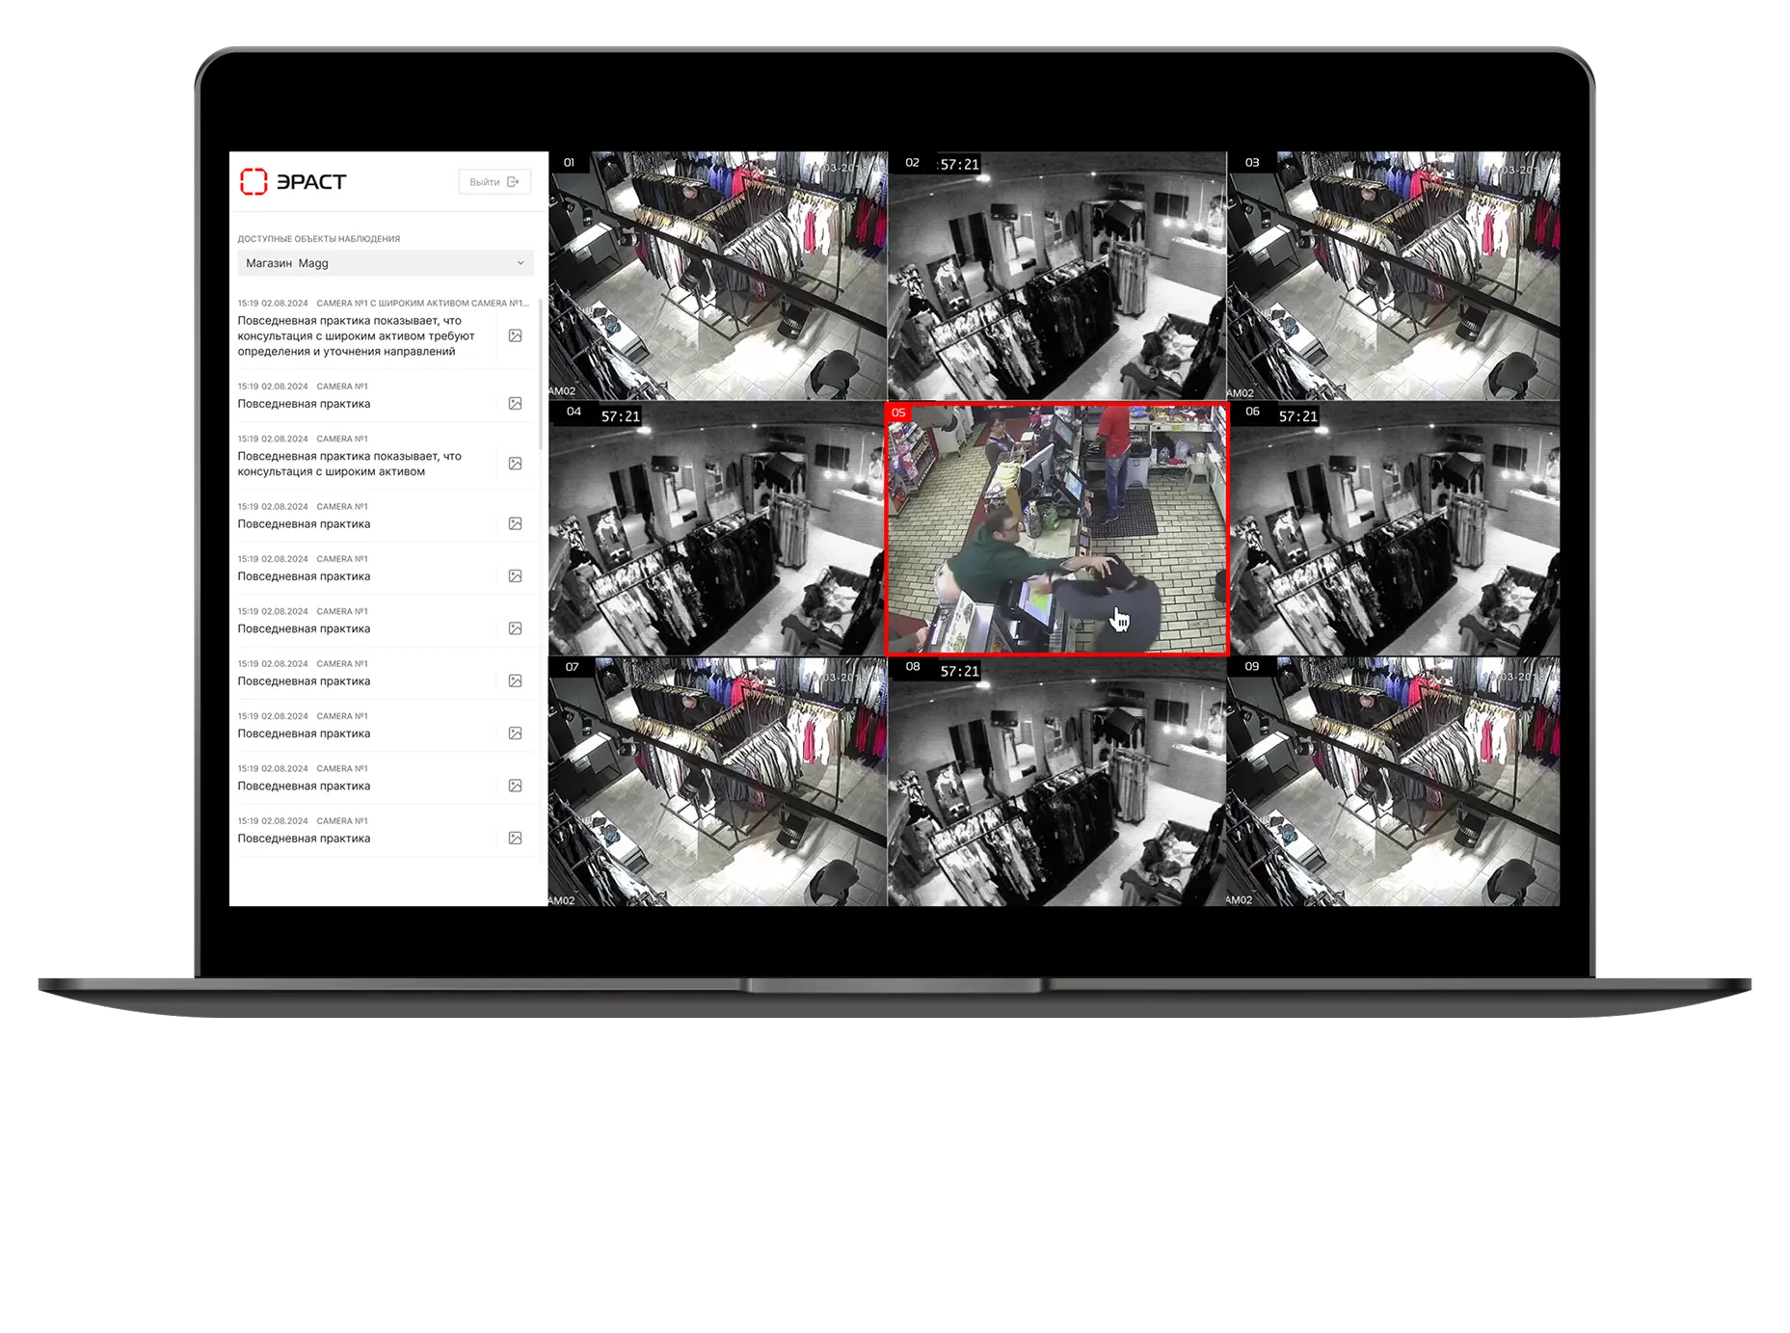
Task: Open image icon for the first three-line event
Action: tap(515, 335)
